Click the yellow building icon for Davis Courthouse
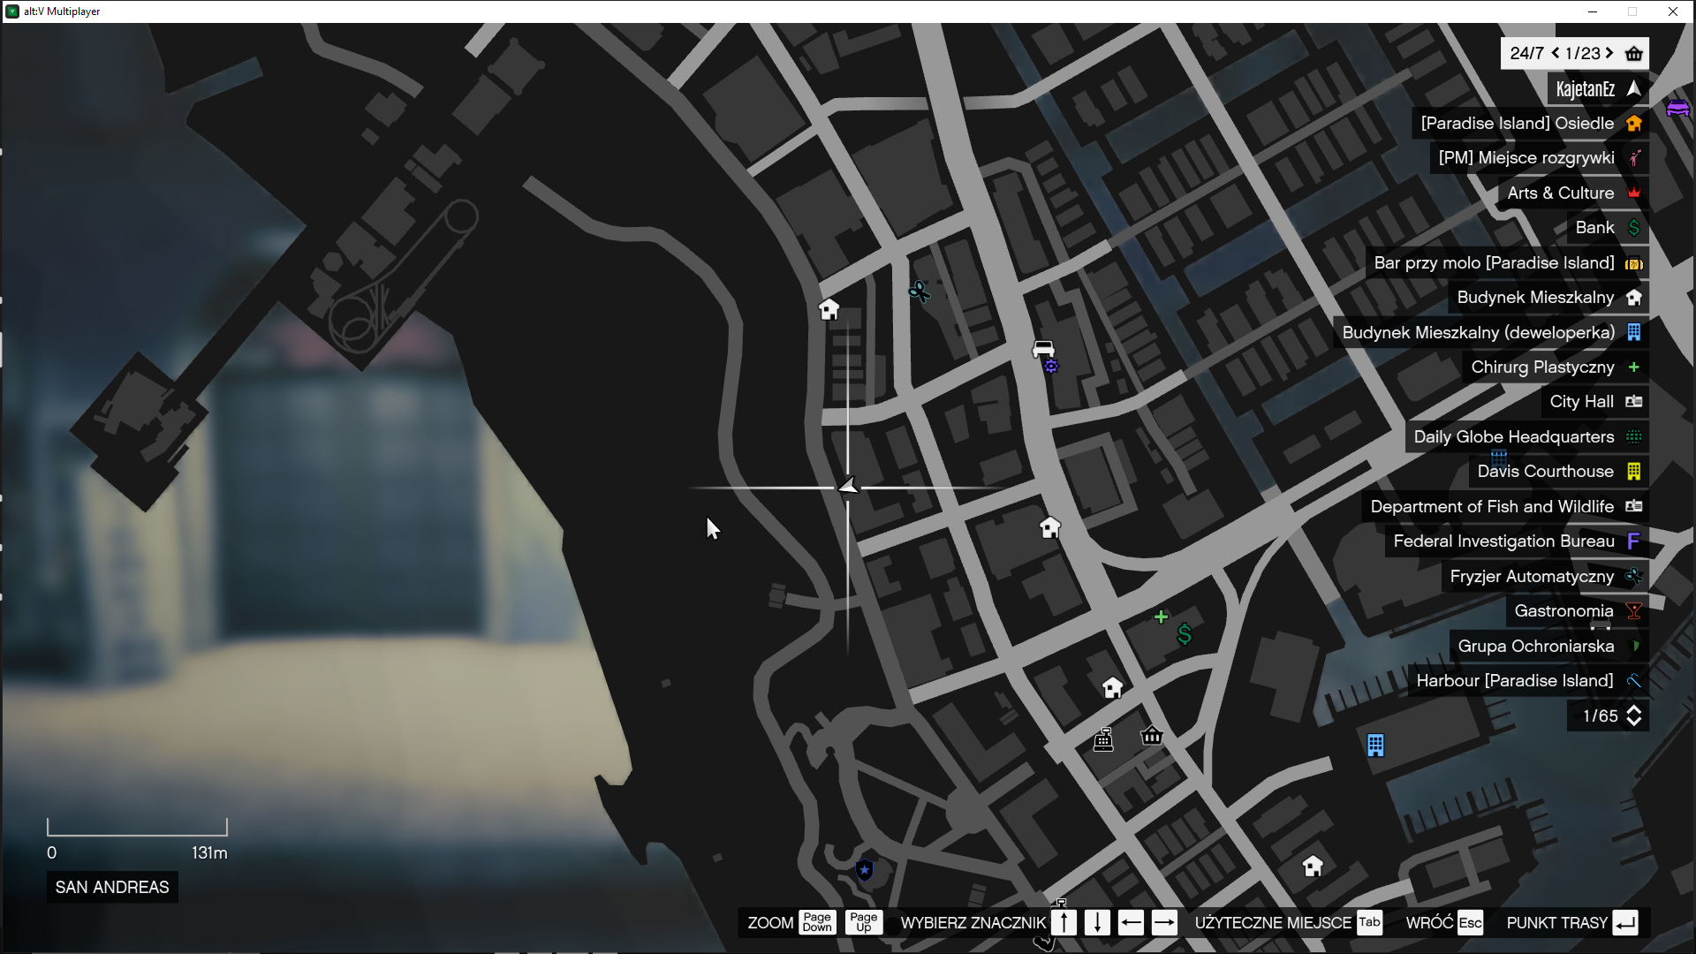Viewport: 1696px width, 954px height. click(x=1634, y=472)
